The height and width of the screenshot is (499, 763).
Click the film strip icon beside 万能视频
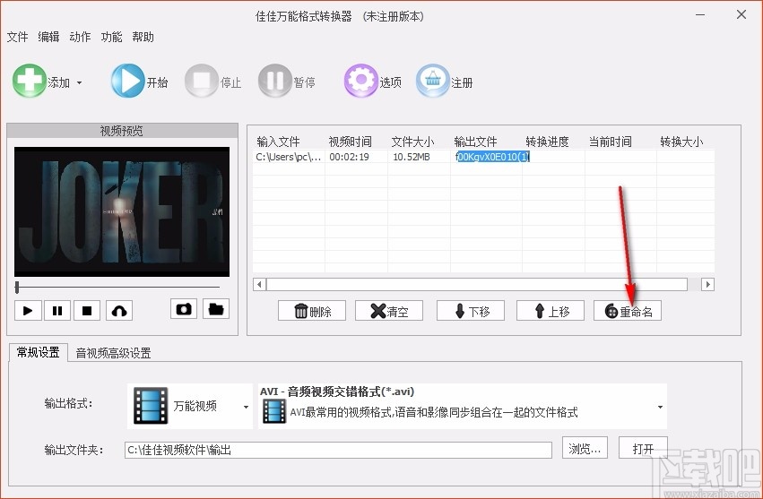(x=151, y=406)
